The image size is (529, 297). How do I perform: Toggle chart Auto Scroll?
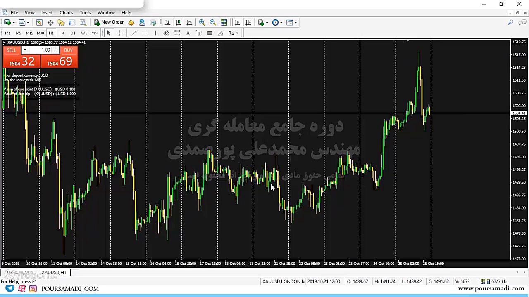pyautogui.click(x=237, y=23)
